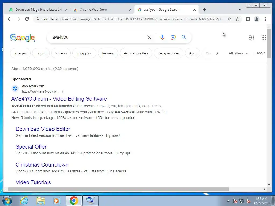
Task: Close the avs4you Google Search tab
Action: click(x=194, y=10)
